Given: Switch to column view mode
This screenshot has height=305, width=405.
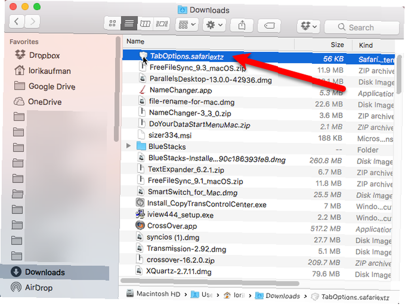Looking at the screenshot, I should tap(145, 24).
